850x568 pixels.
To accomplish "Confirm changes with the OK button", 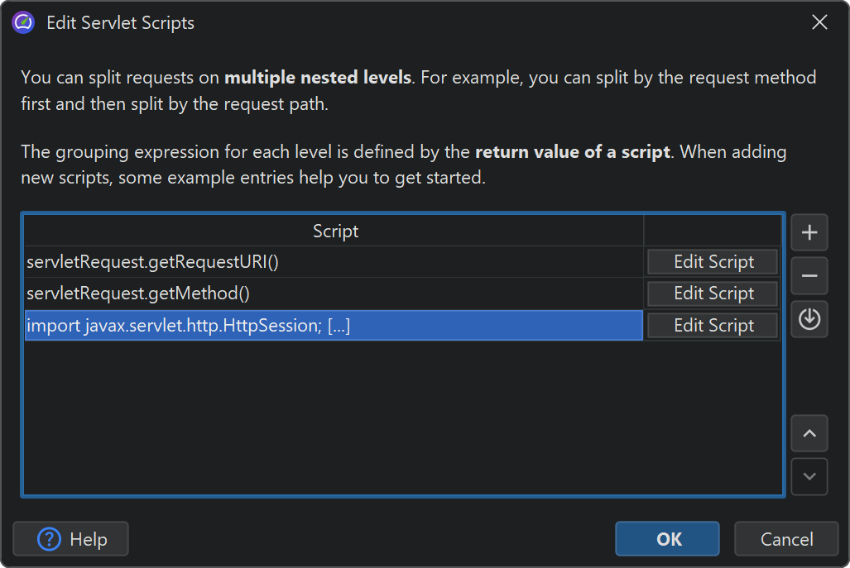I will pos(667,539).
